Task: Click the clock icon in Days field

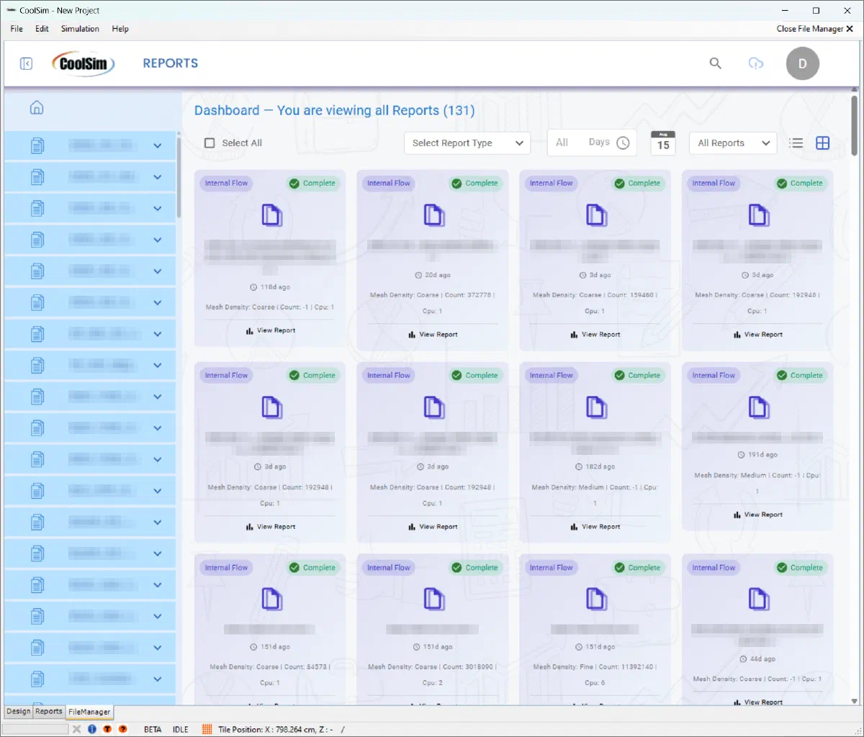Action: pos(623,143)
